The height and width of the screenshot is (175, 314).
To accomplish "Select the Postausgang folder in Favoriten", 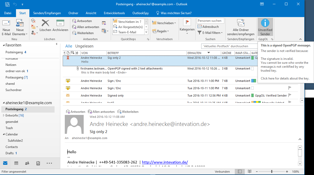I will coord(17,77).
